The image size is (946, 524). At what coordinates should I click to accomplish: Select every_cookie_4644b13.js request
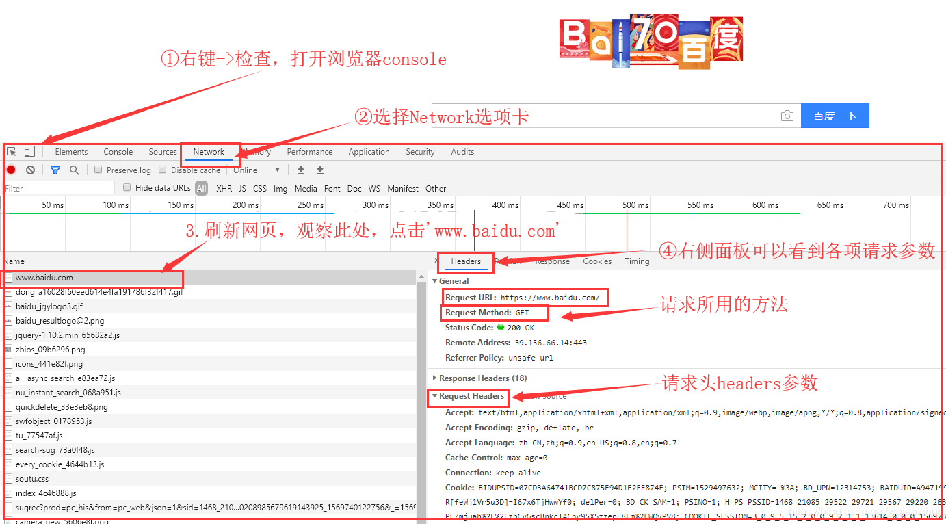click(209, 464)
